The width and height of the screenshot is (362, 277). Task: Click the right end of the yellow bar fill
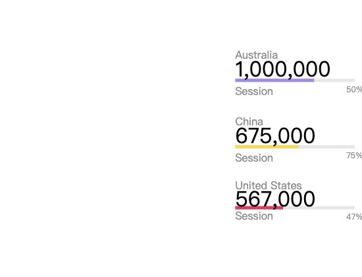pyautogui.click(x=297, y=146)
